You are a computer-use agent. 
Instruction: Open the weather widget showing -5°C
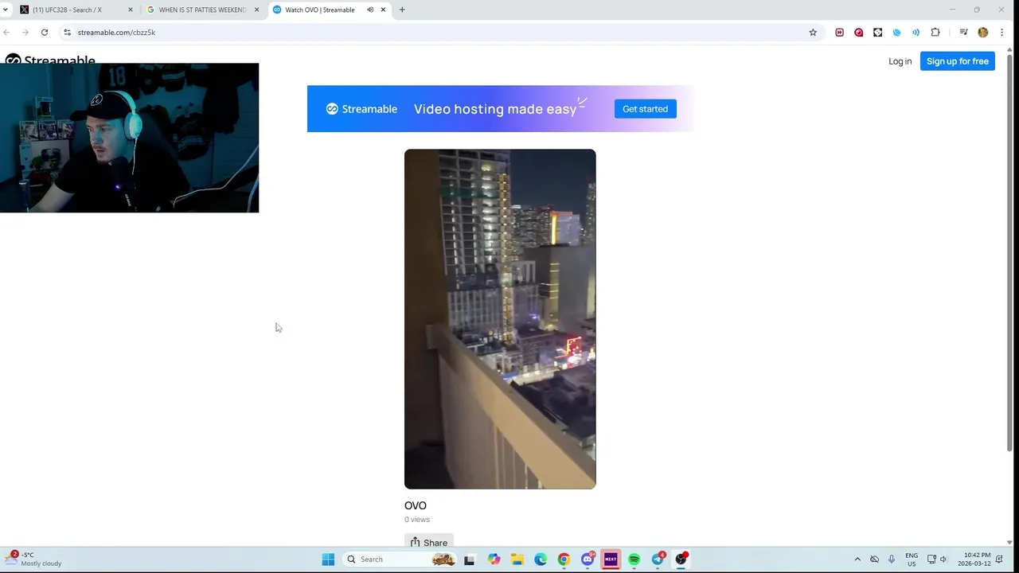tap(33, 559)
